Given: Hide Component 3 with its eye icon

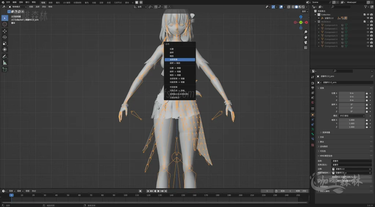Looking at the screenshot, I should pos(368,35).
